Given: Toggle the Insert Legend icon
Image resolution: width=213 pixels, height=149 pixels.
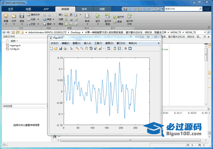Looking at the screenshot, I should point(119,48).
